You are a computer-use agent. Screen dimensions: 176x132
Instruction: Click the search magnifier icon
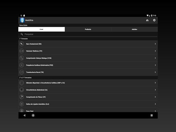[x=22, y=34]
